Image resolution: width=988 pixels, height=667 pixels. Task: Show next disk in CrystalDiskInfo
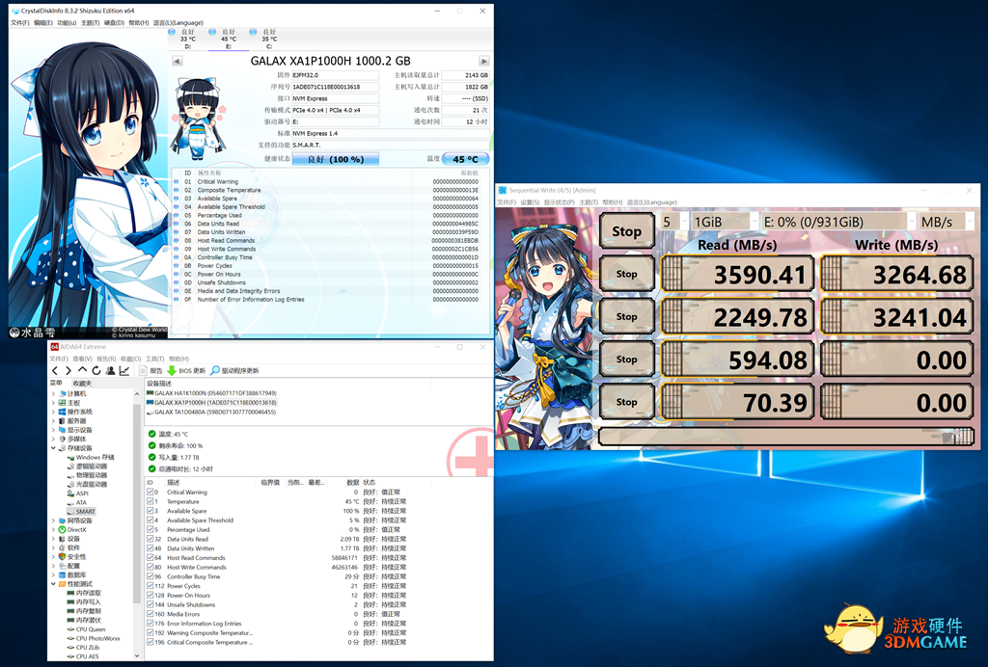click(x=483, y=61)
